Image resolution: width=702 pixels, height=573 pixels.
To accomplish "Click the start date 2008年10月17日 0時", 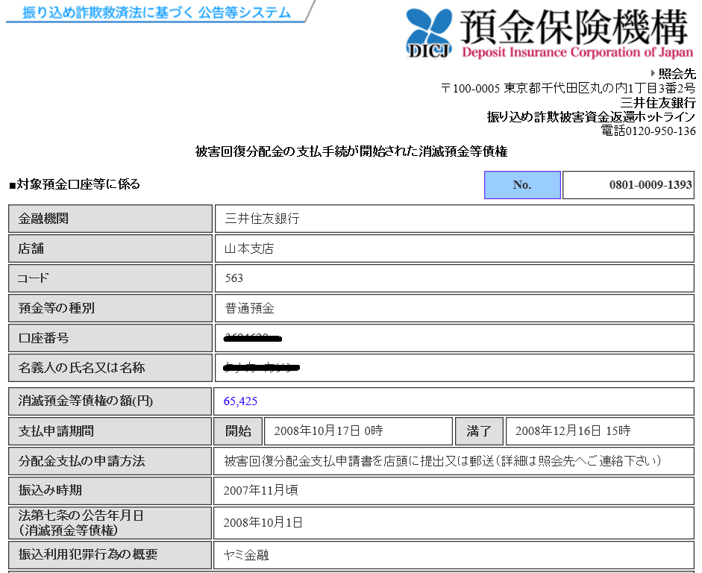I will coord(328,430).
